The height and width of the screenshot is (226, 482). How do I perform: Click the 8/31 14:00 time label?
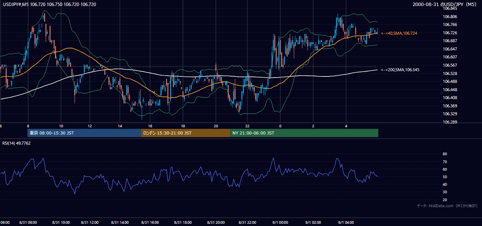coord(120,223)
